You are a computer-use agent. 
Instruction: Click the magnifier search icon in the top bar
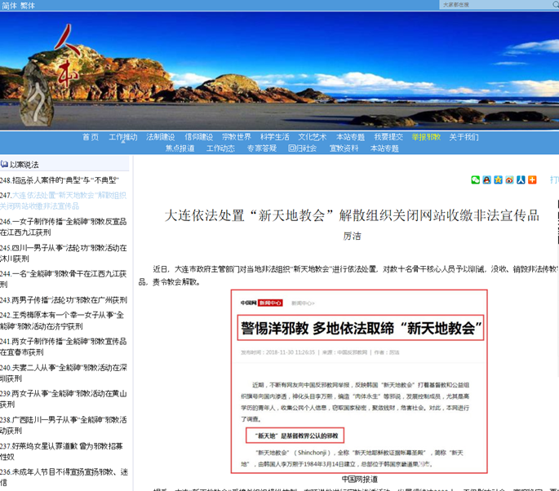pos(556,5)
